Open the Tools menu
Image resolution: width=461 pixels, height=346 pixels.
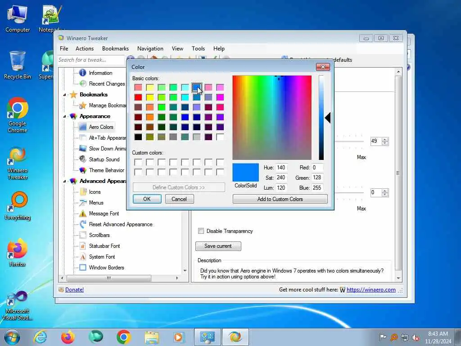click(x=198, y=49)
